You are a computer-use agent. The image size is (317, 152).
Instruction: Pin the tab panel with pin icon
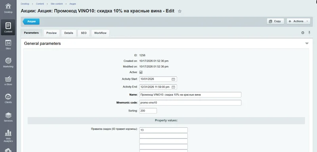[309, 33]
